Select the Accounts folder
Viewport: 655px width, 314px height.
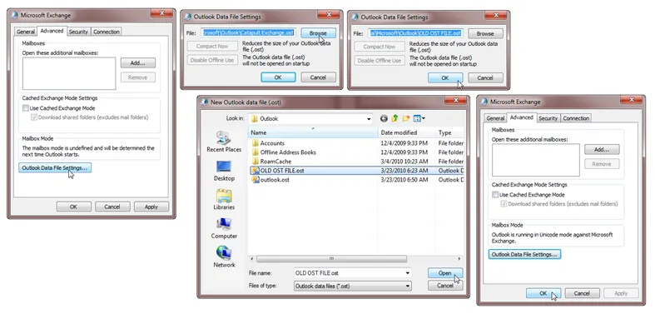[272, 143]
